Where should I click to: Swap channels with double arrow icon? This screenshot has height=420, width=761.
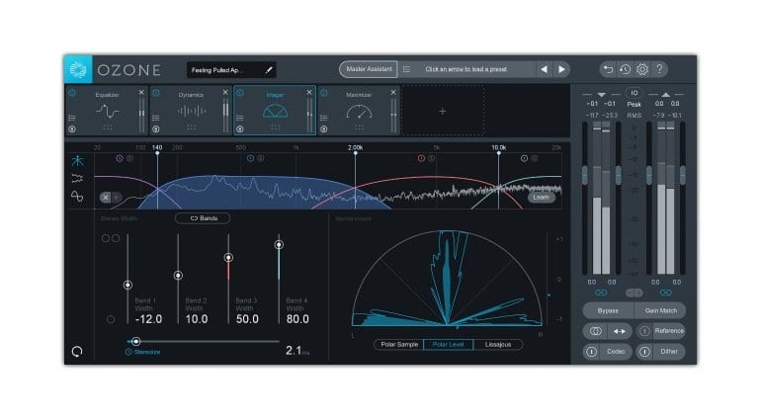coord(620,331)
